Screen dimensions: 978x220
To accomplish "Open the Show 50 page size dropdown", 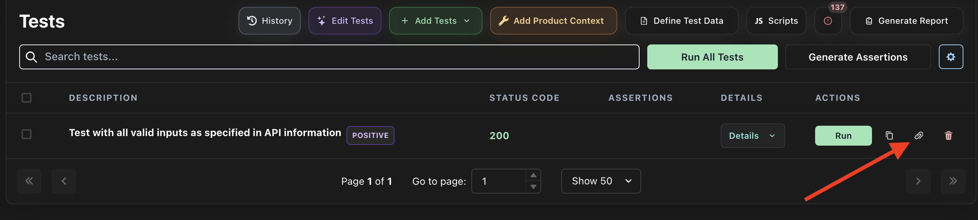I will 601,181.
